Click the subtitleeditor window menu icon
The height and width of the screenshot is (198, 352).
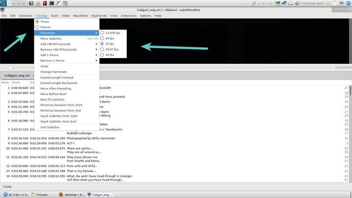click(2, 10)
